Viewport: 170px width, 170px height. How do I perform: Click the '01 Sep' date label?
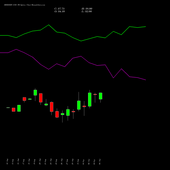tap(83, 162)
